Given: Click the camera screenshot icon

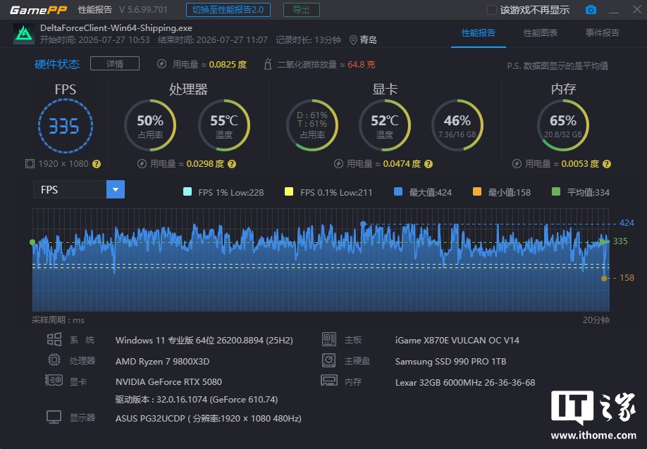Looking at the screenshot, I should [591, 9].
